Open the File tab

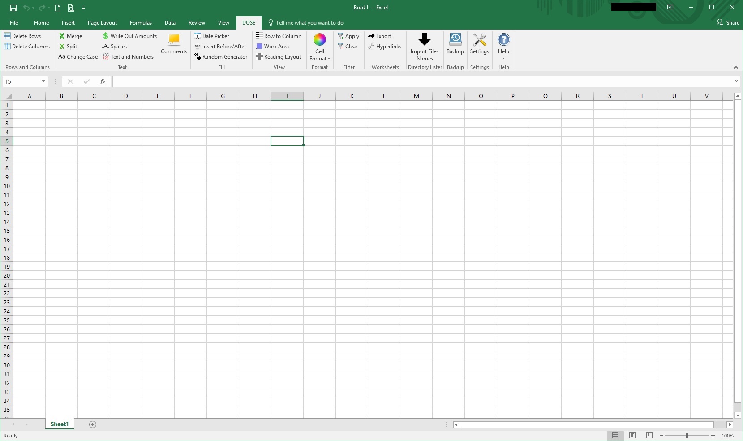[14, 22]
